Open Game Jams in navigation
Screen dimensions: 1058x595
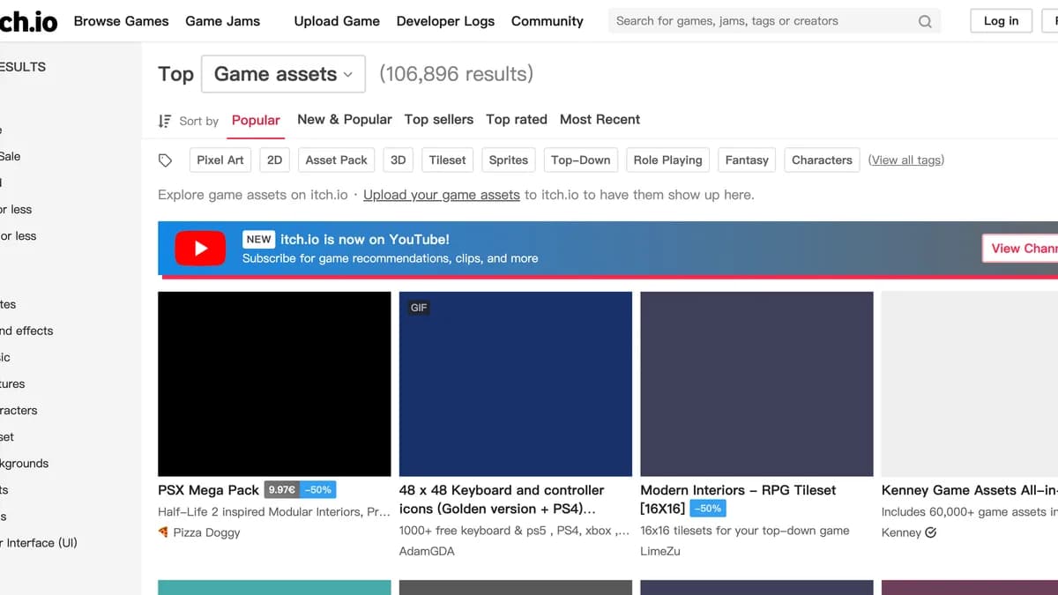click(223, 21)
